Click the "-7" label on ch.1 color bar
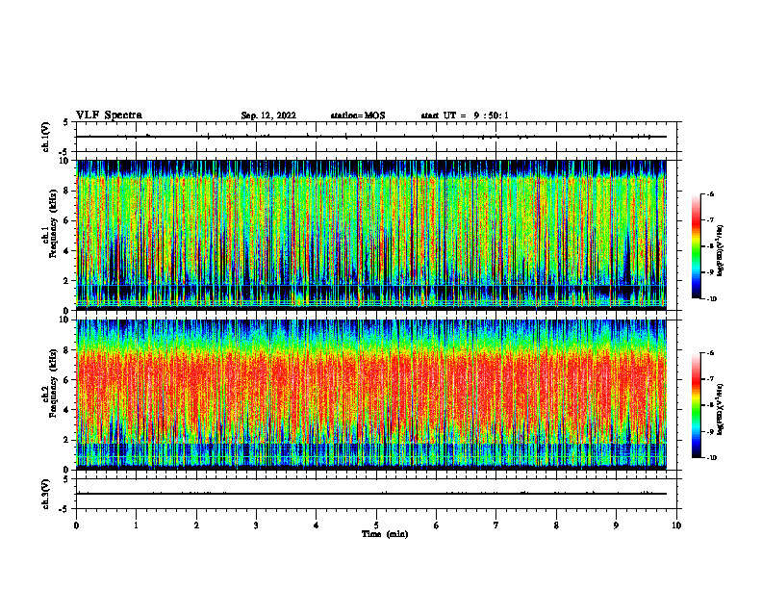This screenshot has width=762, height=589. 710,220
